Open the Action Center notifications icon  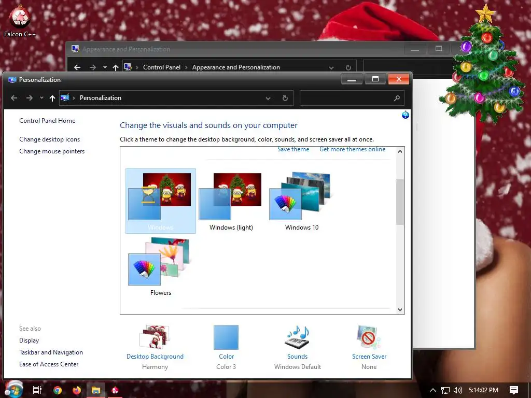(x=514, y=390)
